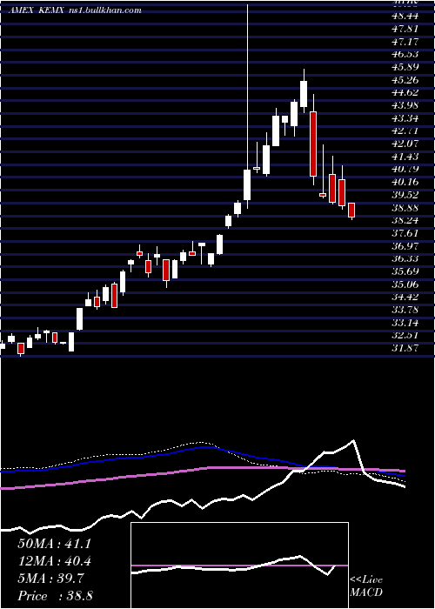The height and width of the screenshot is (609, 435).
Task: Click the 47.17 price axis label
Action: pyautogui.click(x=405, y=41)
